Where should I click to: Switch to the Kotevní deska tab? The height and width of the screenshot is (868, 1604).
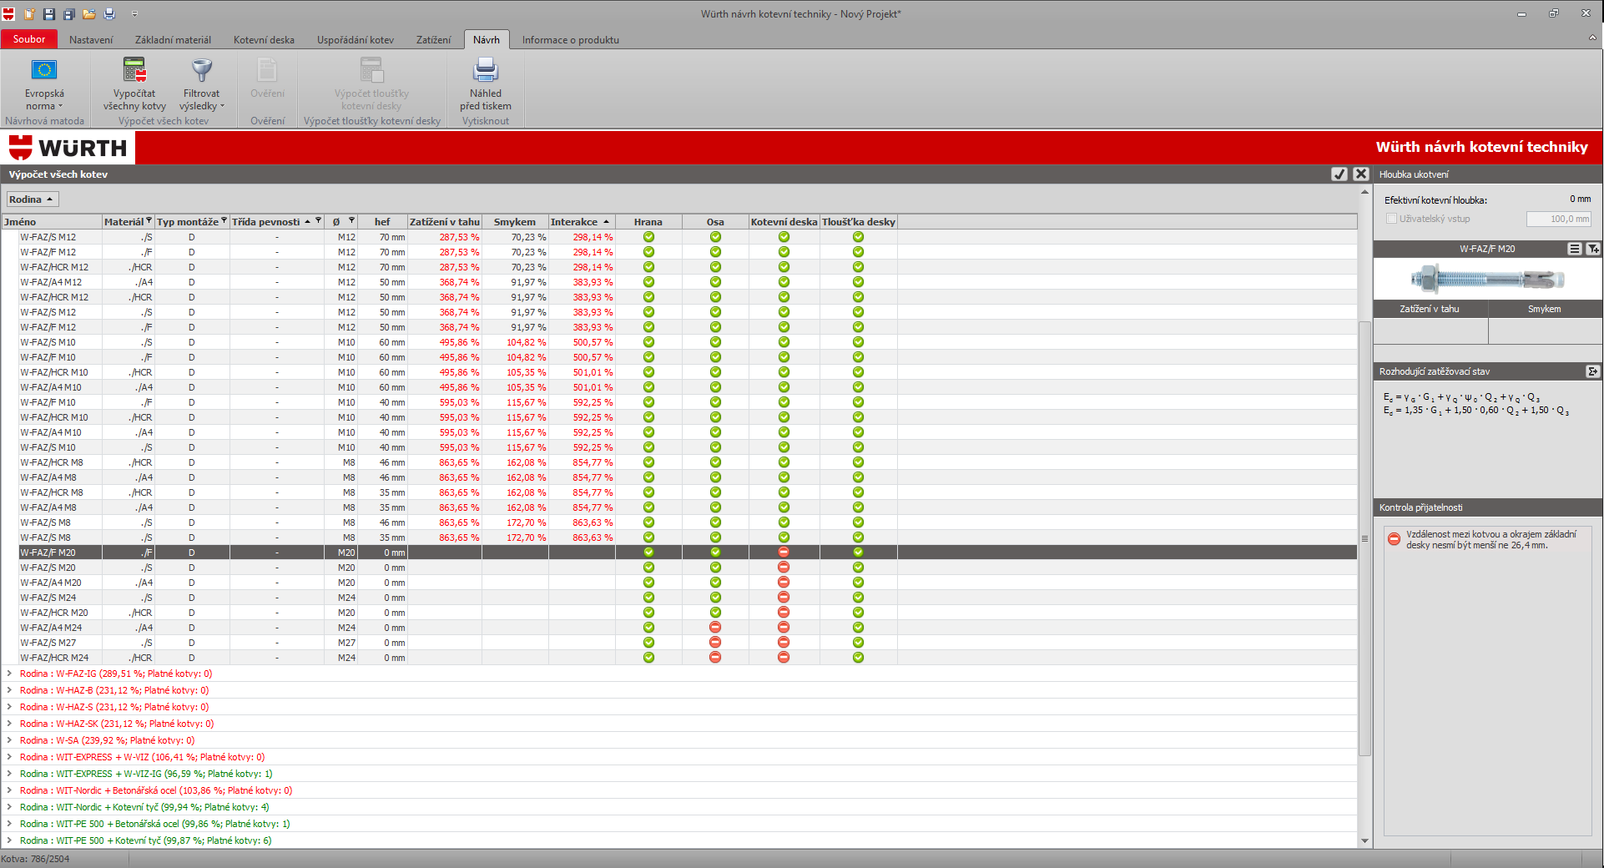click(264, 40)
